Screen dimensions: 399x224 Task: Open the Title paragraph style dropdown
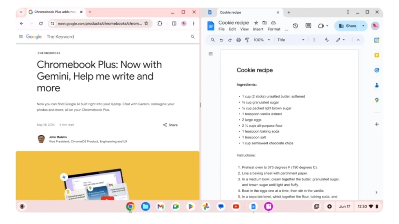click(x=291, y=40)
